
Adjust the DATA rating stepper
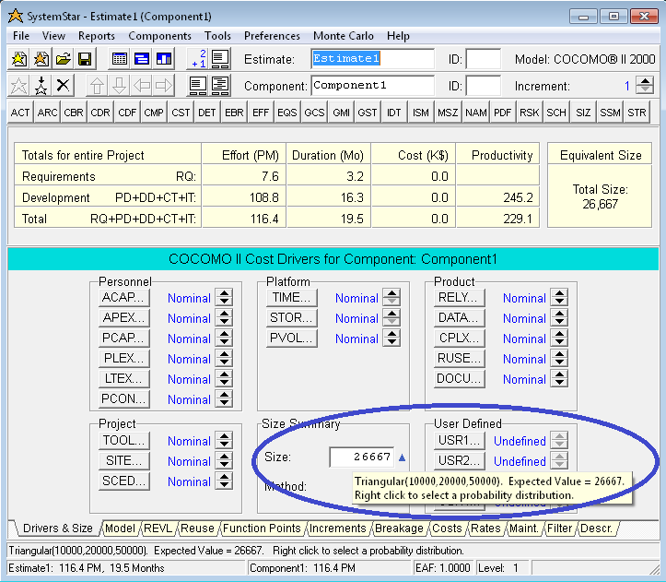click(x=559, y=317)
